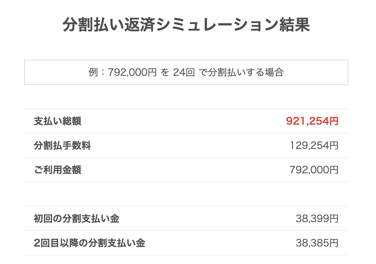Click the blank gap above 初回の分割支払い金
Viewport: 376px width, 264px height.
click(186, 194)
